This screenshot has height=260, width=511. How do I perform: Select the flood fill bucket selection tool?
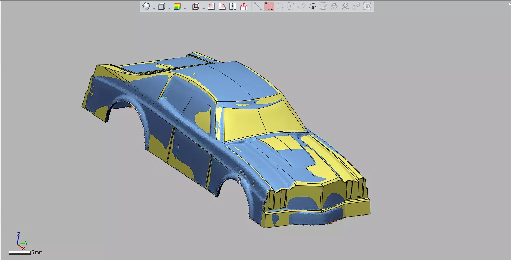[x=334, y=6]
